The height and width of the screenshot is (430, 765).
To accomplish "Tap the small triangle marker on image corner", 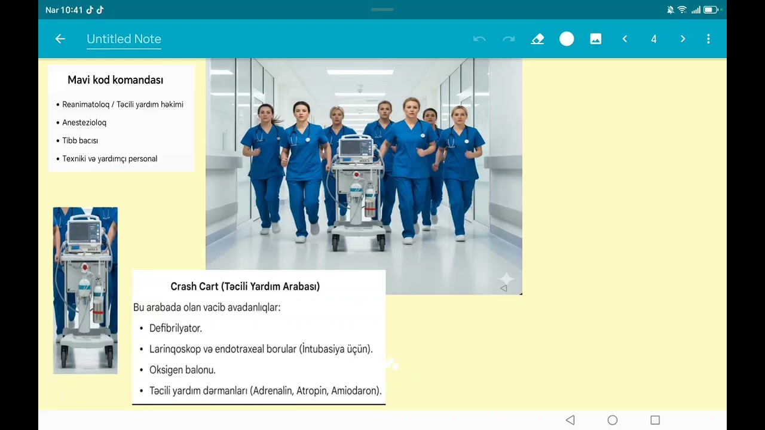I will [504, 288].
